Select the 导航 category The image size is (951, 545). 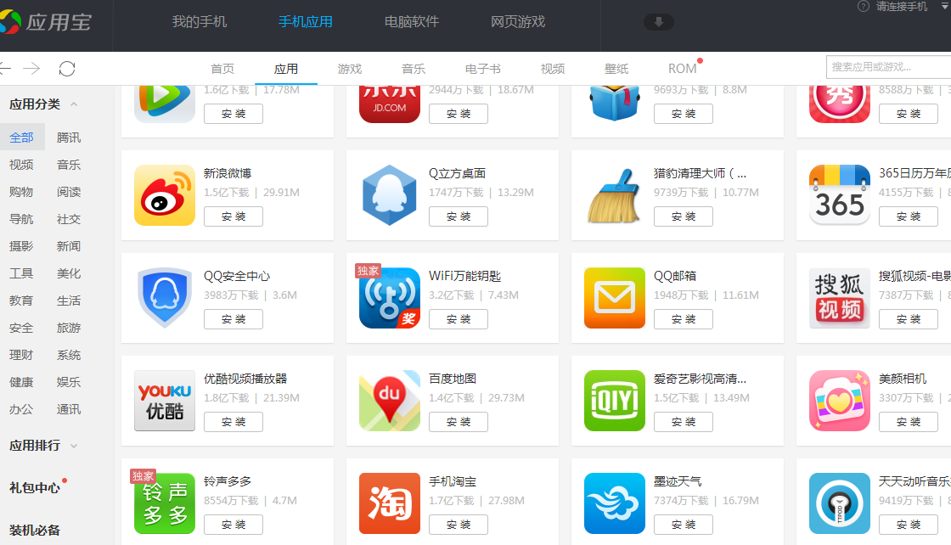coord(21,220)
